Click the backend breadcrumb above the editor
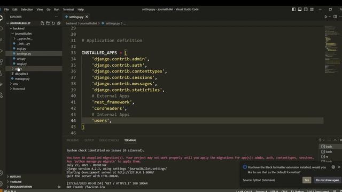This screenshot has width=342, height=192. (x=71, y=23)
